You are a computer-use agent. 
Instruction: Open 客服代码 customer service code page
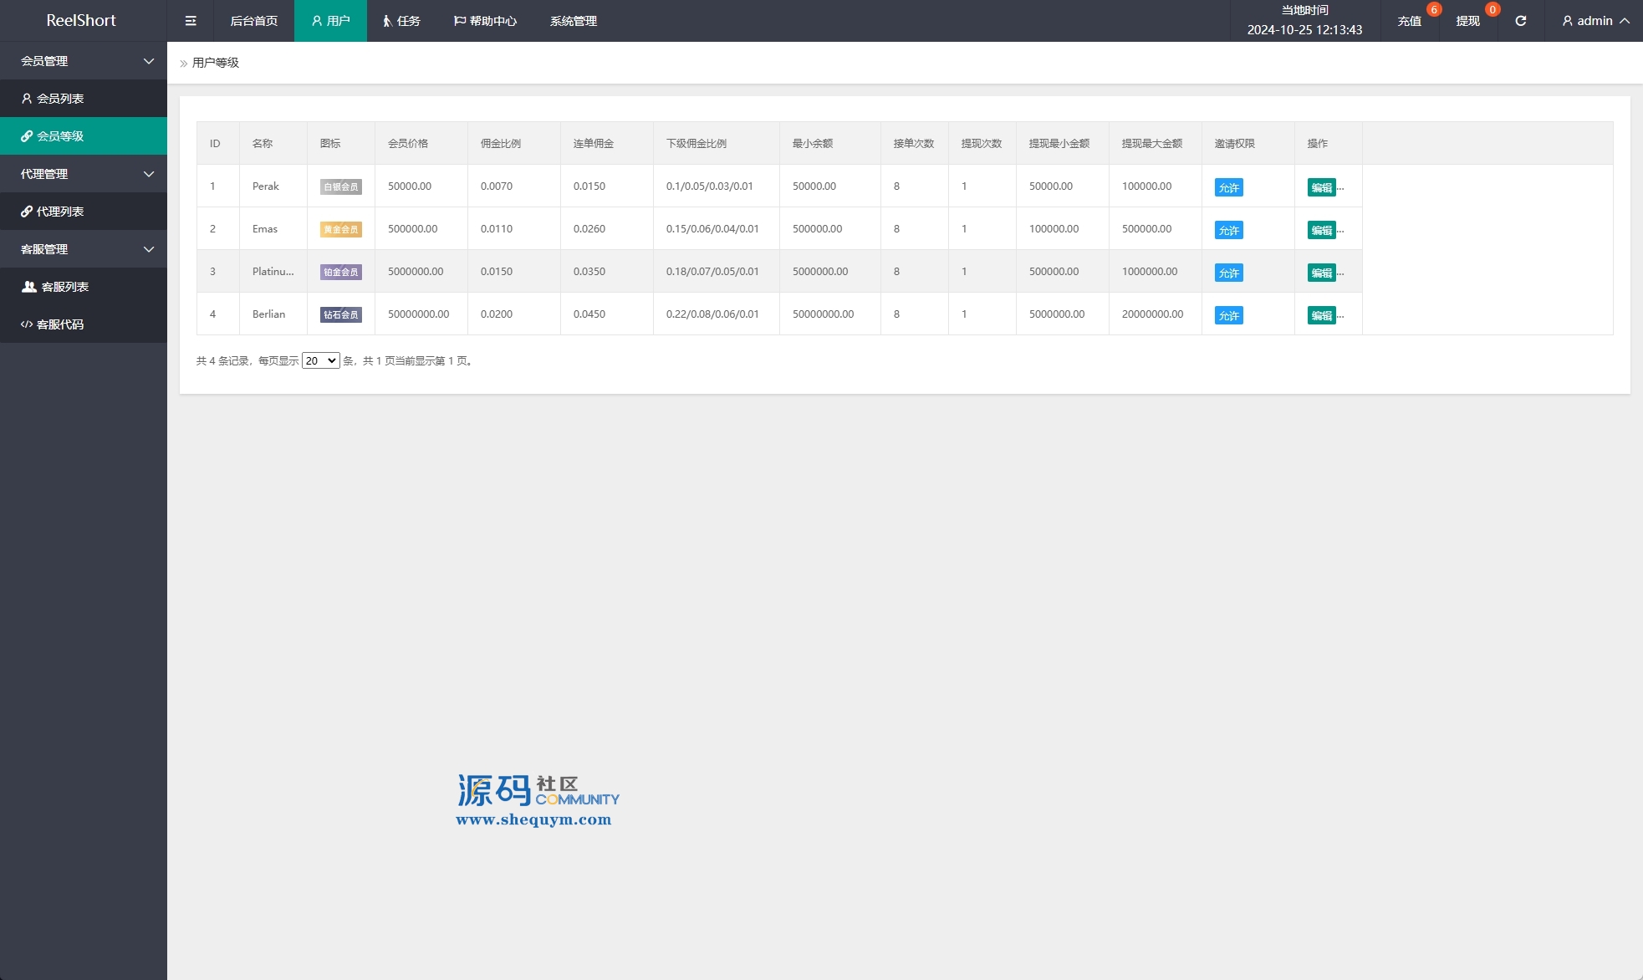pos(60,324)
